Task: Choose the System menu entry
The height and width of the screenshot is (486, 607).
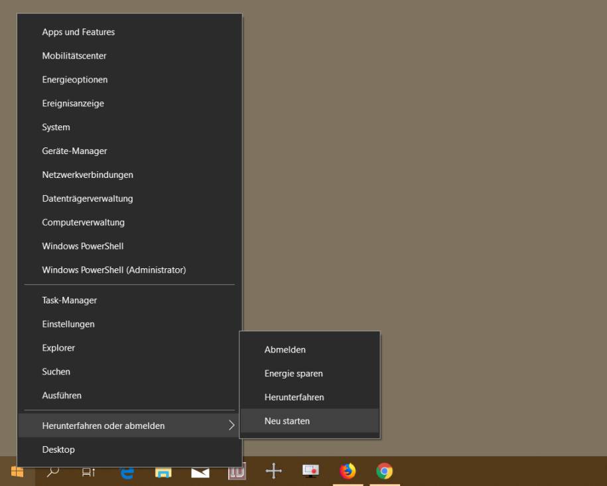Action: click(x=129, y=127)
